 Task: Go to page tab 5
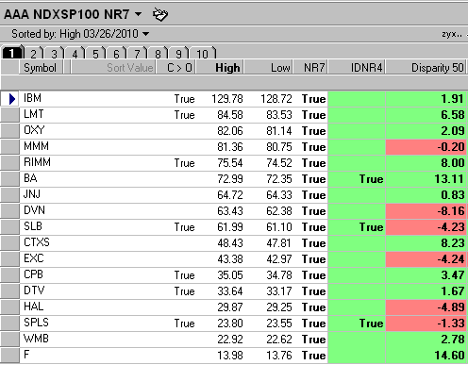click(x=95, y=54)
